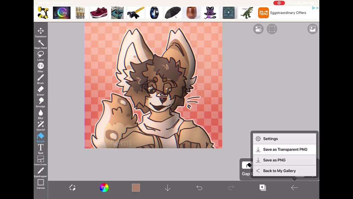This screenshot has width=353, height=199.
Task: Select the Magic Wand tool
Action: click(41, 44)
